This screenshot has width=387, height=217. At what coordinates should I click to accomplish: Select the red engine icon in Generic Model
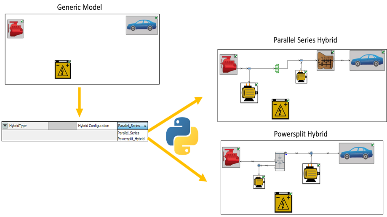tap(15, 29)
